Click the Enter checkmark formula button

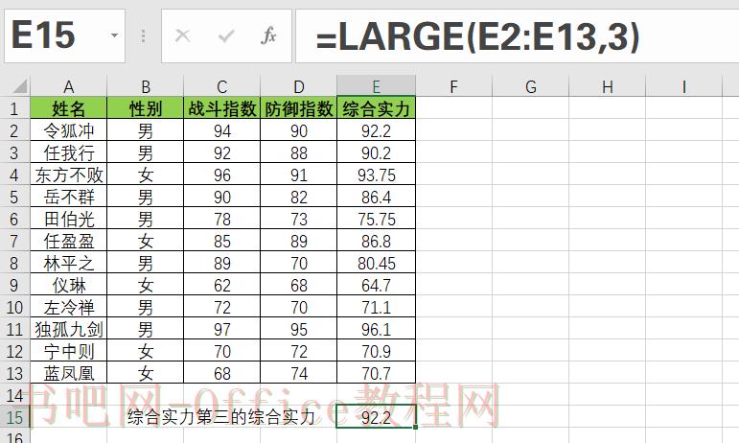pyautogui.click(x=226, y=35)
